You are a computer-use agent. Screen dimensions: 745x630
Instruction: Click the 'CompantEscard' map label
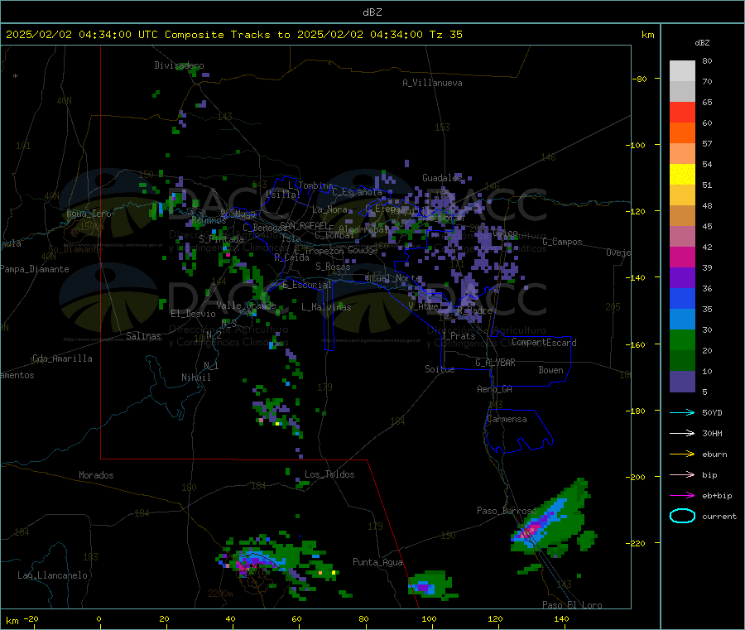coord(544,343)
